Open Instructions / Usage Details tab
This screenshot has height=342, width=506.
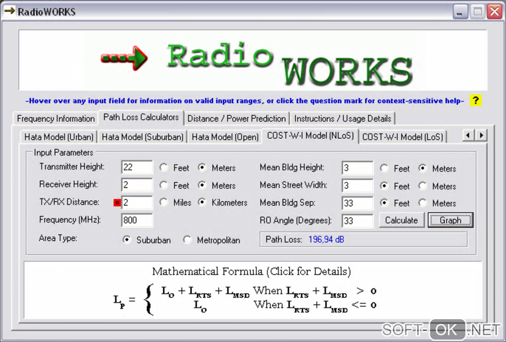(342, 118)
